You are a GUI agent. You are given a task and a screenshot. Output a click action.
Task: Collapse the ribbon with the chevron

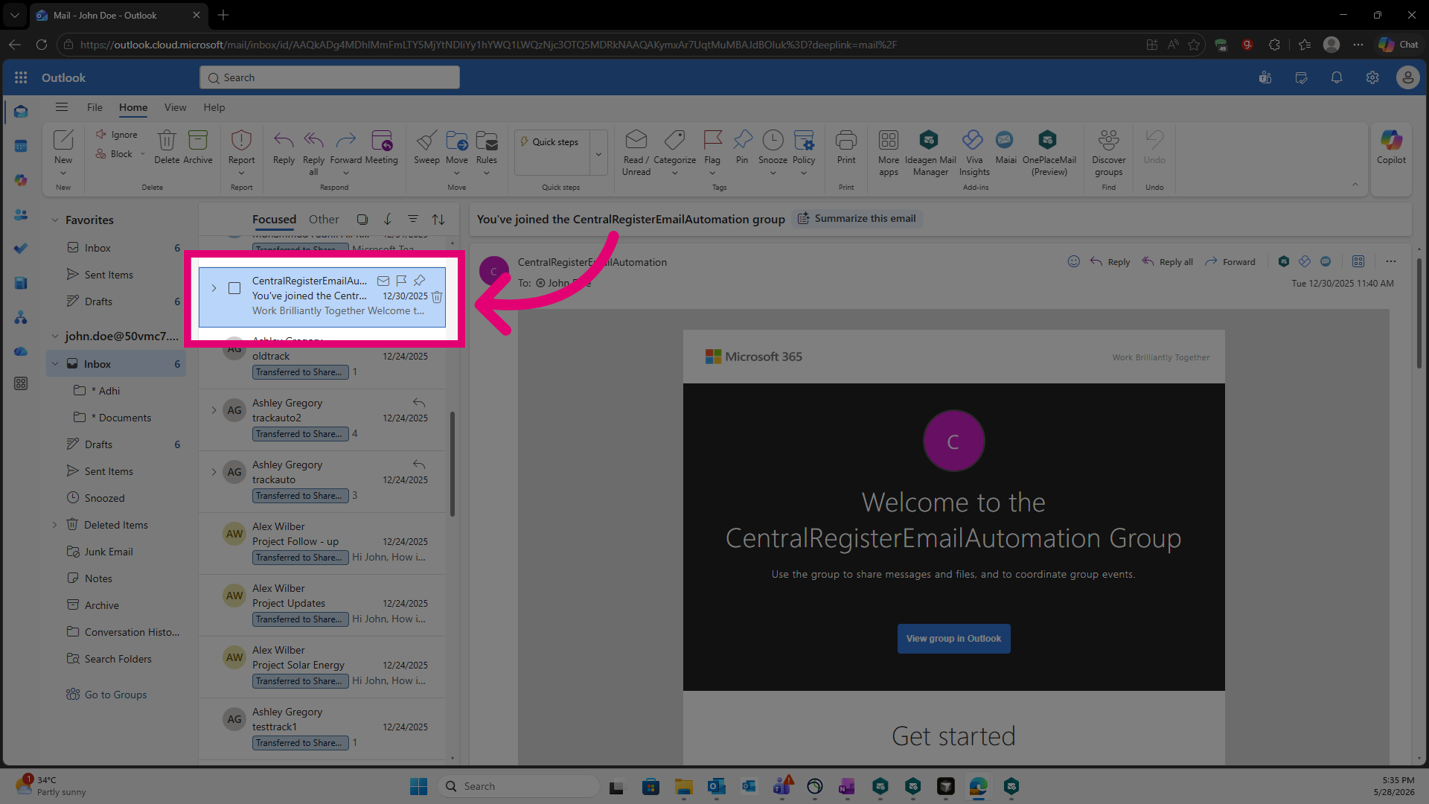pyautogui.click(x=1355, y=185)
